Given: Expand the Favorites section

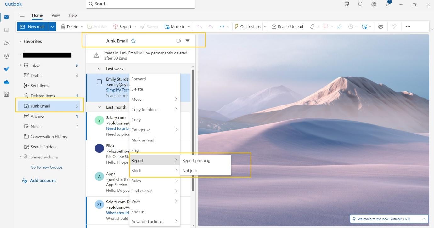Looking at the screenshot, I should tap(20, 41).
